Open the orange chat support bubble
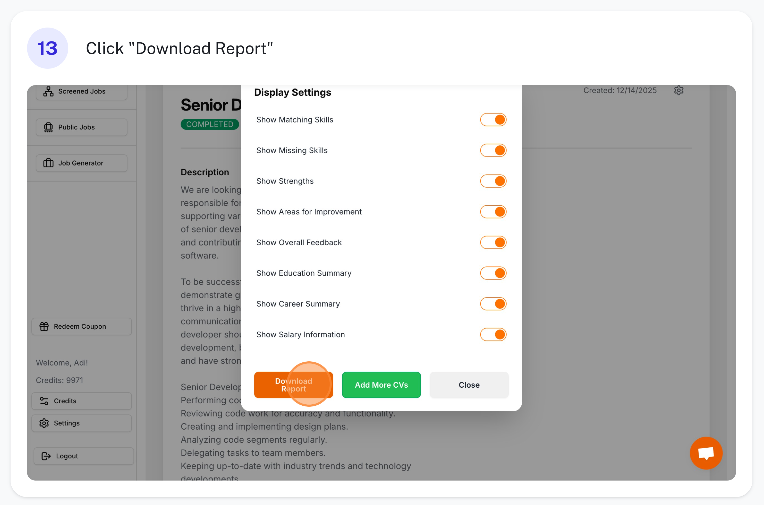The width and height of the screenshot is (764, 505). 706,453
